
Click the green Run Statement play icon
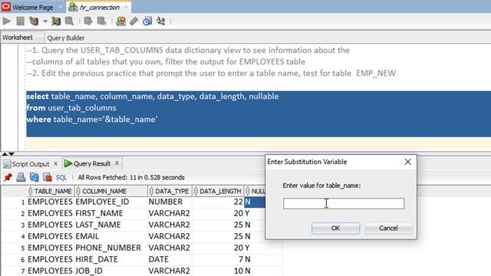pyautogui.click(x=6, y=21)
